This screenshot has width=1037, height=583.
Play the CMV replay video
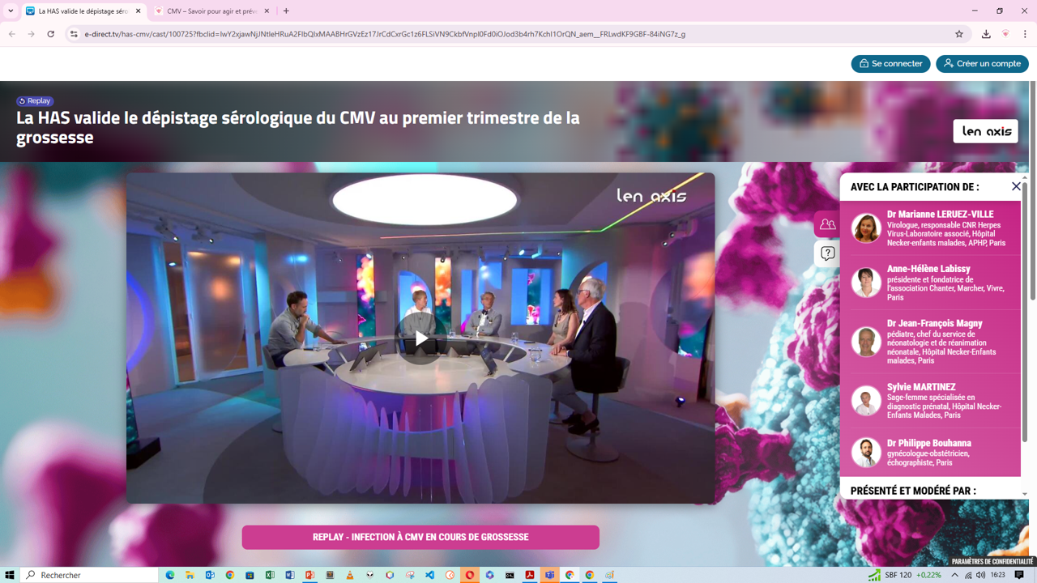coord(420,338)
